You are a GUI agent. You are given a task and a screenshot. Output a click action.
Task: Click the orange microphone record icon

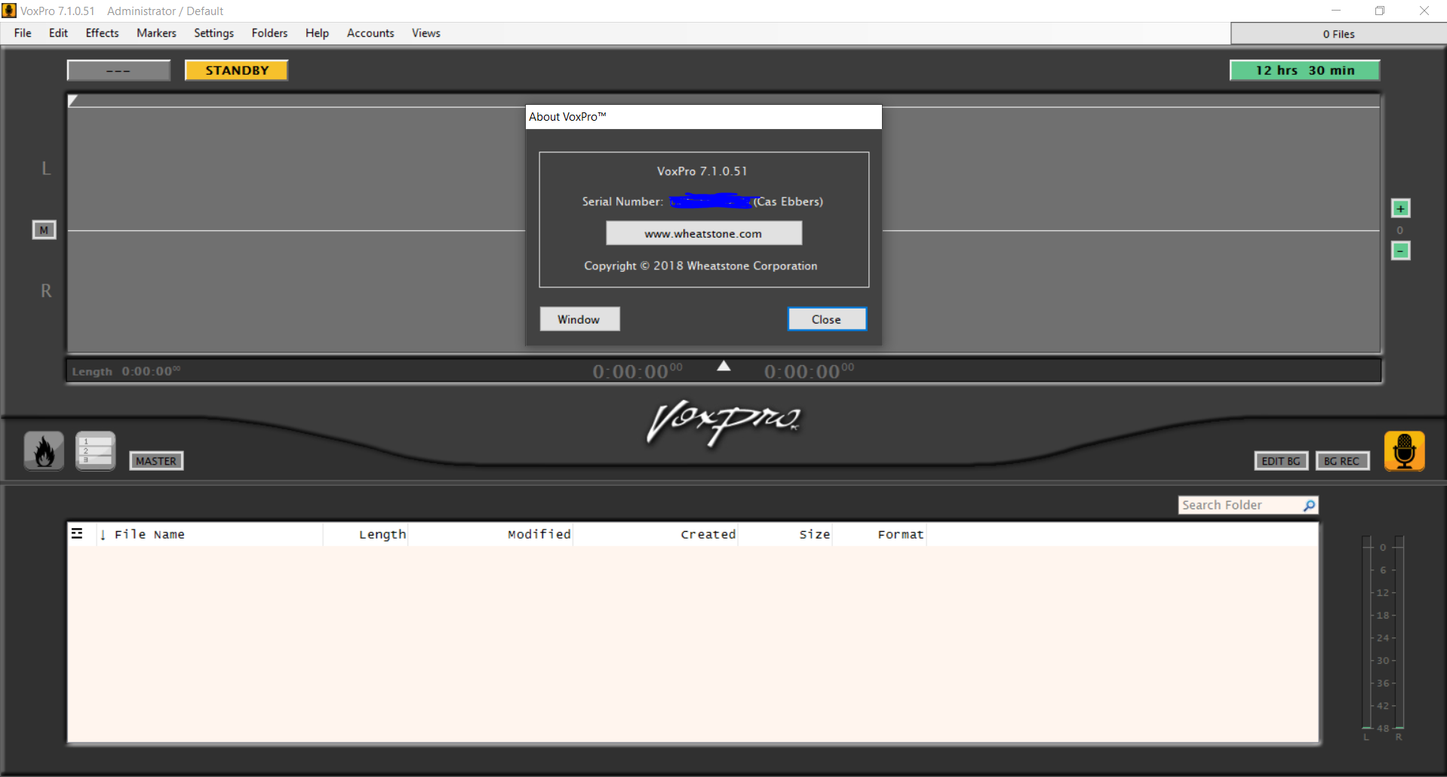click(1404, 451)
